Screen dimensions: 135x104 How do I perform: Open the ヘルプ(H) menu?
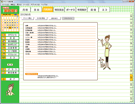pos(44,5)
